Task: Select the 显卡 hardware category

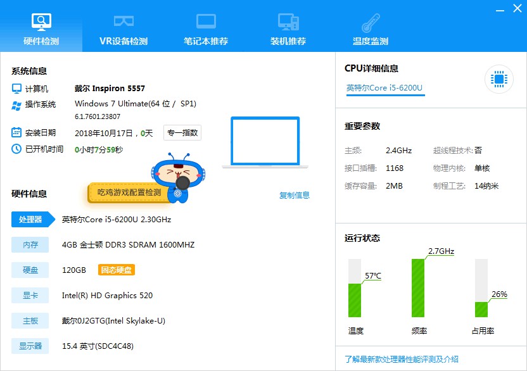Action: [x=30, y=296]
